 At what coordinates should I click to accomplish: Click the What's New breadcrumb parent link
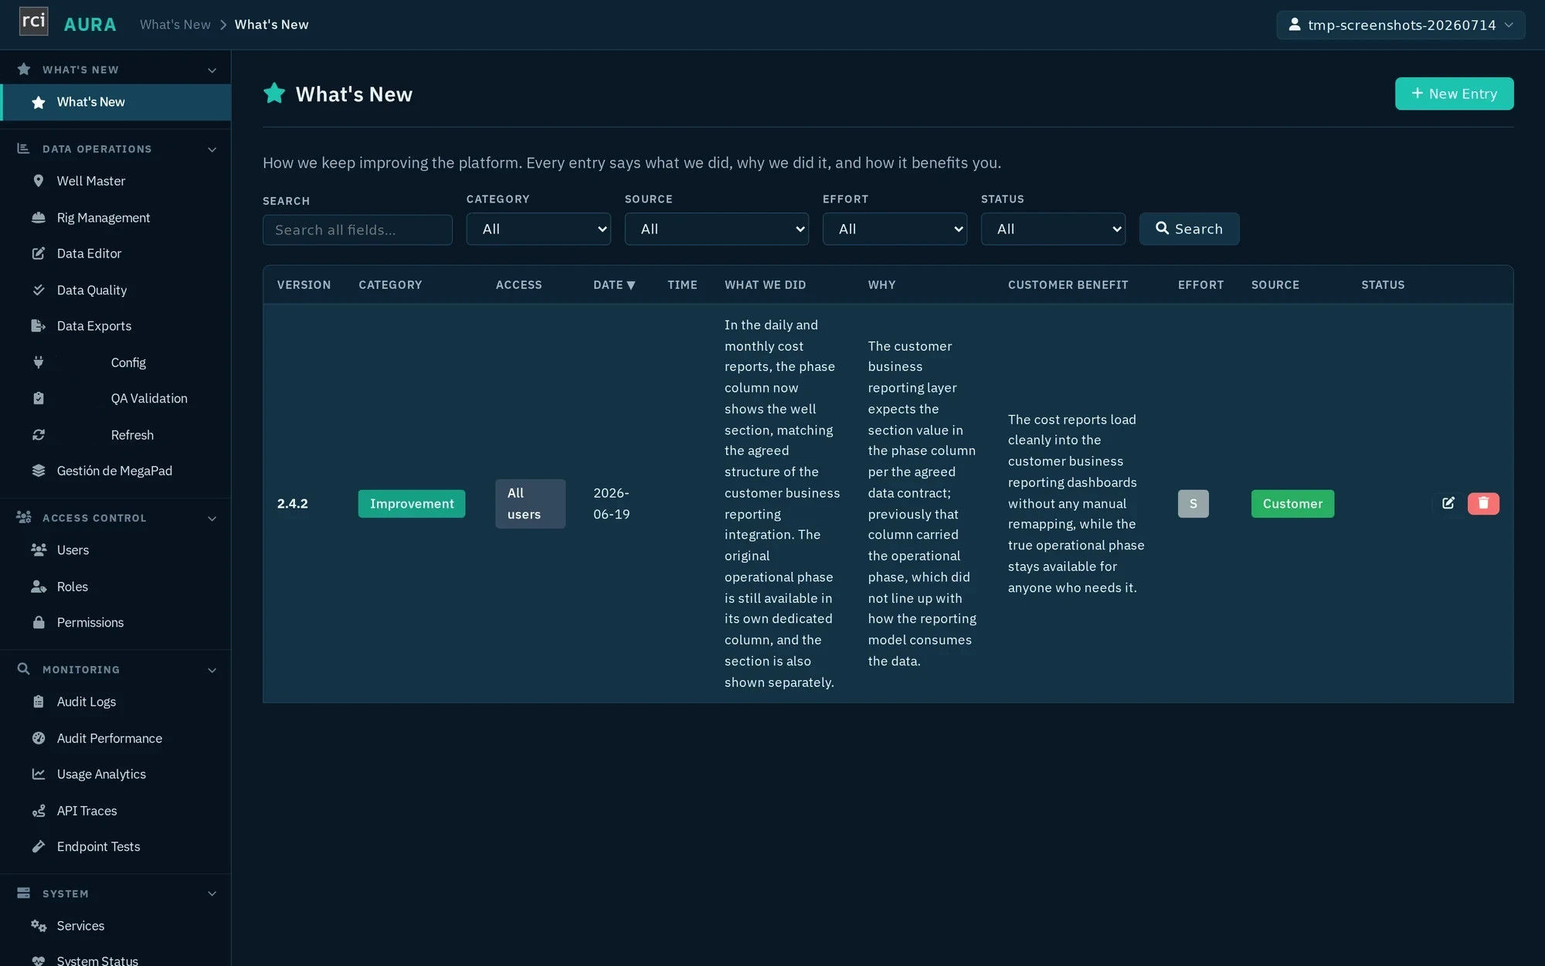tap(175, 25)
